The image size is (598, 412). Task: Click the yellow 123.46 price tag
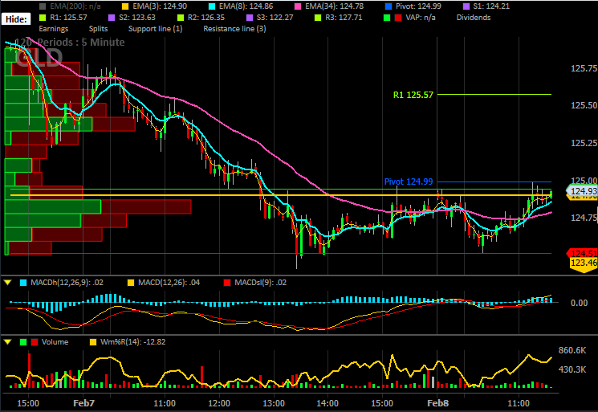(x=583, y=263)
